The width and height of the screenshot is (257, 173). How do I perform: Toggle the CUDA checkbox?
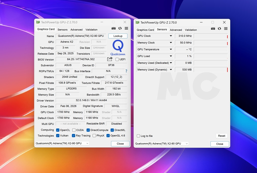click(74, 130)
